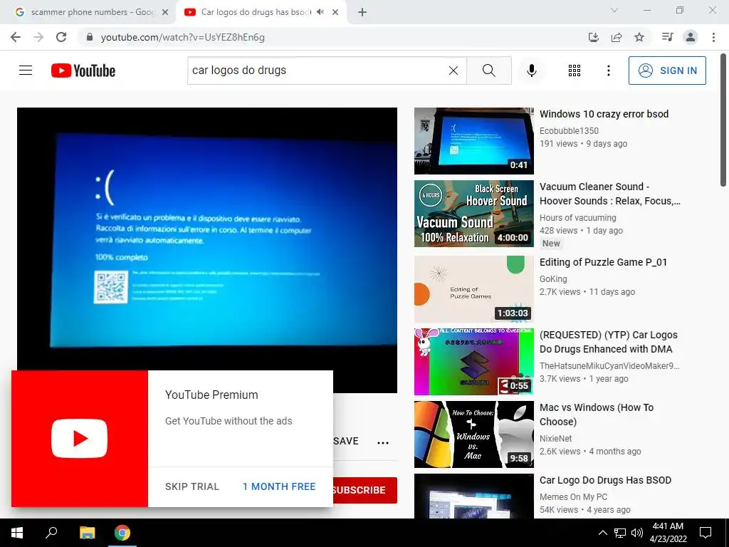
Task: Open Hours of vacuuming channel
Action: click(x=578, y=218)
